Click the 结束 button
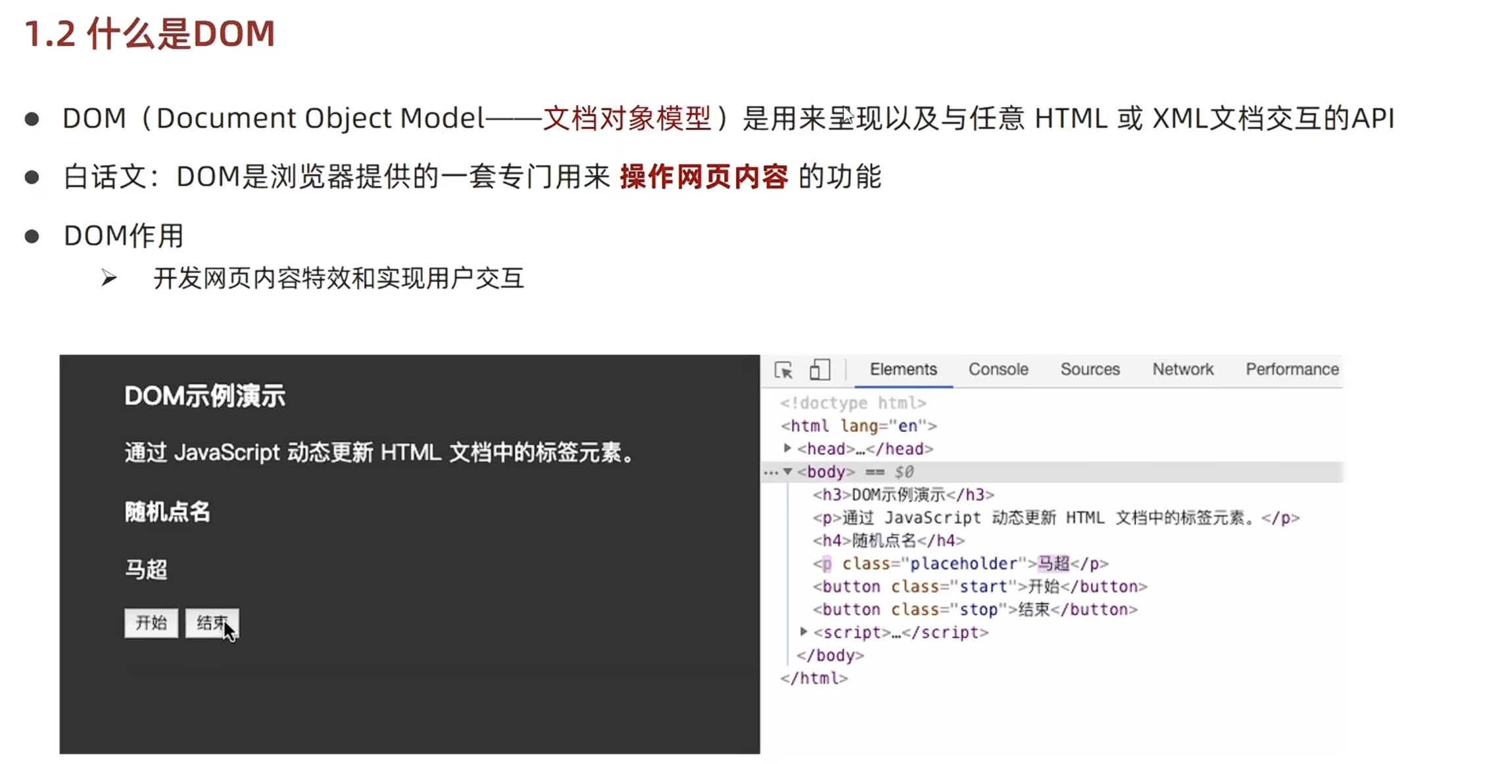The image size is (1498, 764). click(212, 623)
